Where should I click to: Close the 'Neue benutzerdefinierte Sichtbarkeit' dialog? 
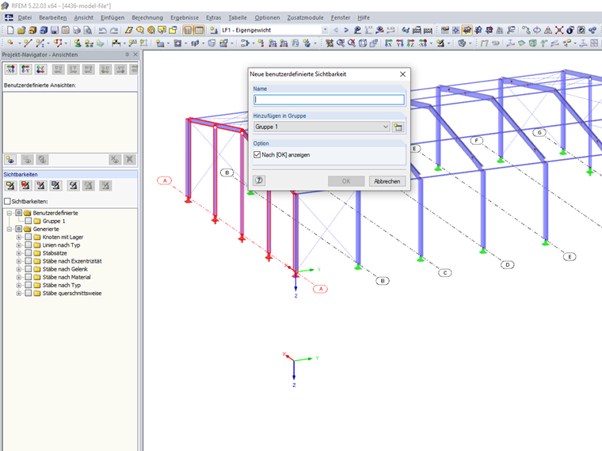click(x=402, y=74)
